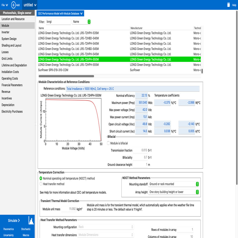Select the NOCT method radio button
This screenshot has width=238, height=238.
click(x=41, y=178)
